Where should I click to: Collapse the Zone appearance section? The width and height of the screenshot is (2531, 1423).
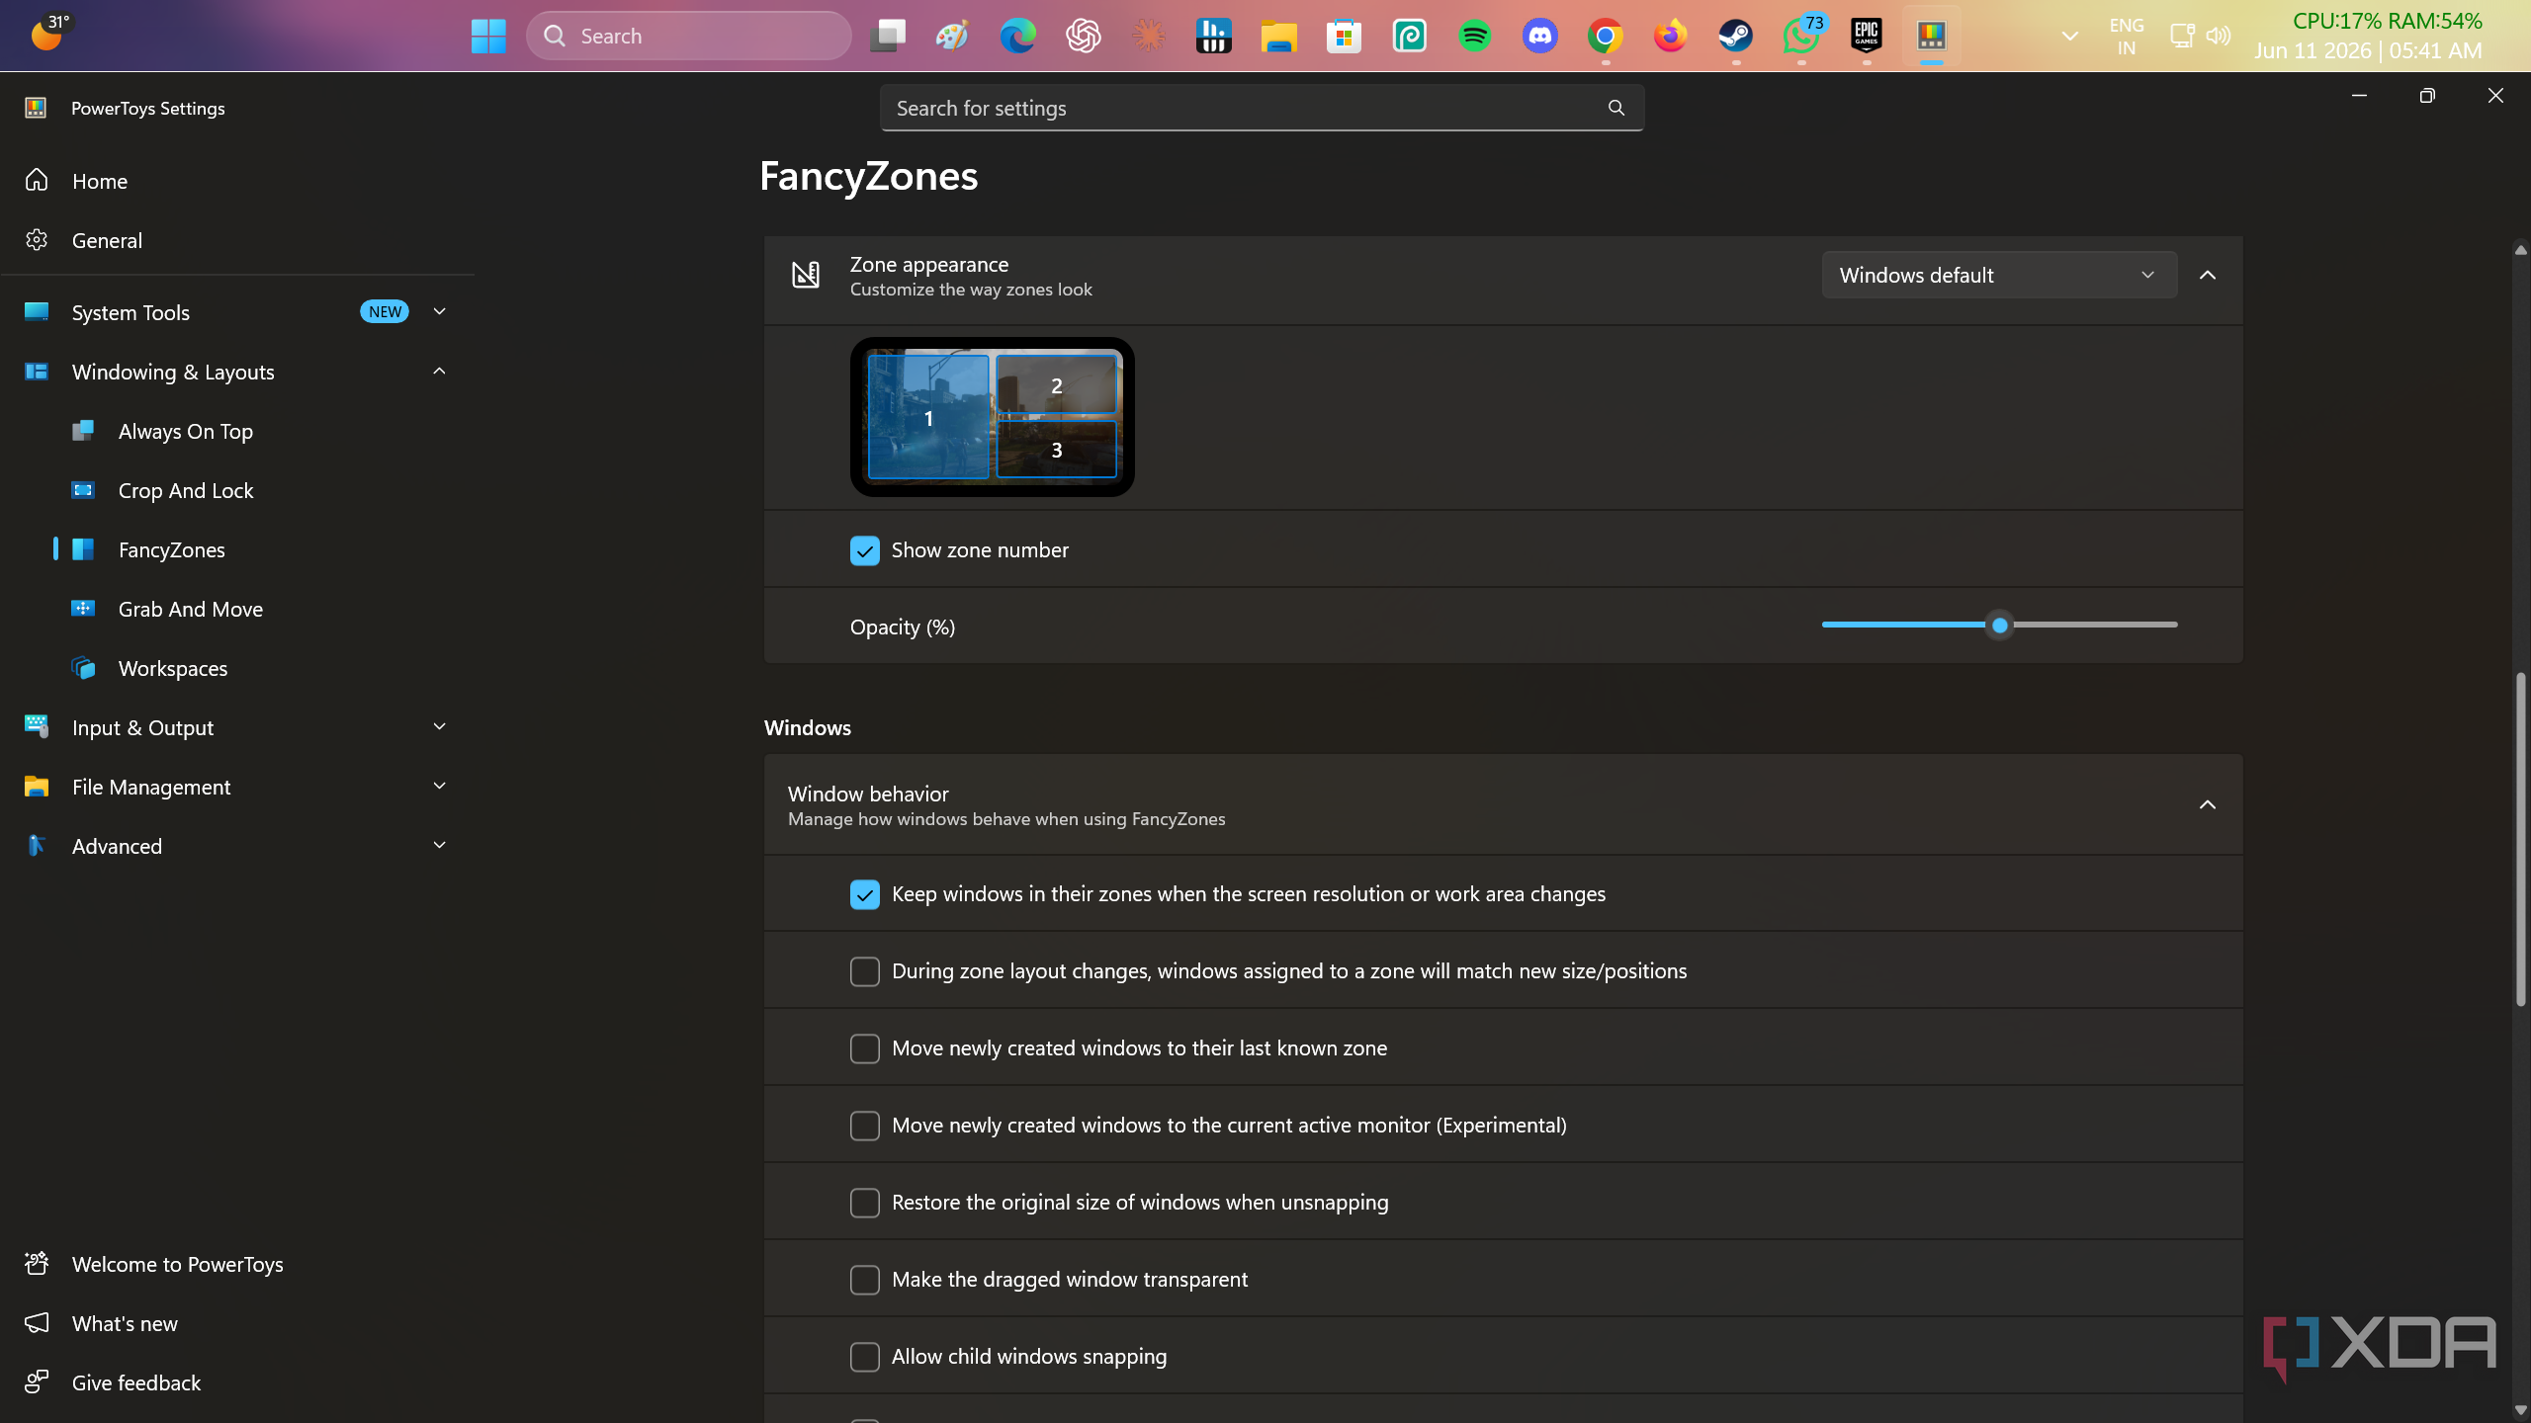click(x=2208, y=275)
